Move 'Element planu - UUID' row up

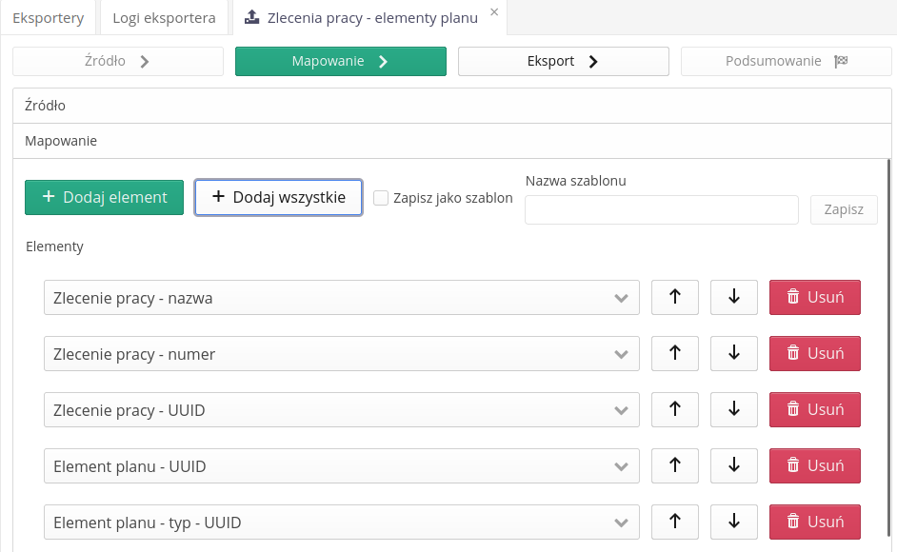pyautogui.click(x=674, y=465)
